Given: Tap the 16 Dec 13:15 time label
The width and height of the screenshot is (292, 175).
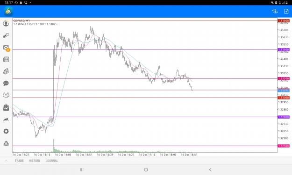Looking at the screenshot, I should coord(42,154).
